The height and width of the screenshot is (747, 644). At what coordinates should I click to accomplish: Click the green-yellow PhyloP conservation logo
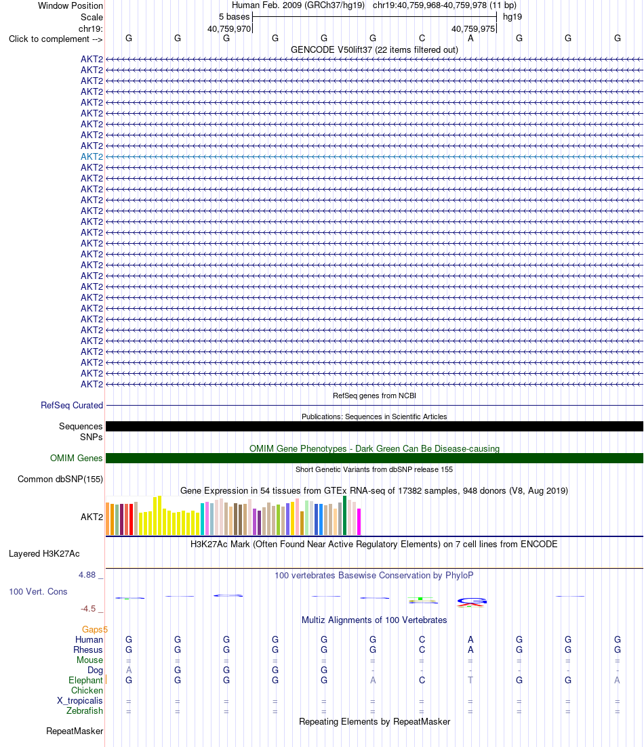pyautogui.click(x=422, y=600)
